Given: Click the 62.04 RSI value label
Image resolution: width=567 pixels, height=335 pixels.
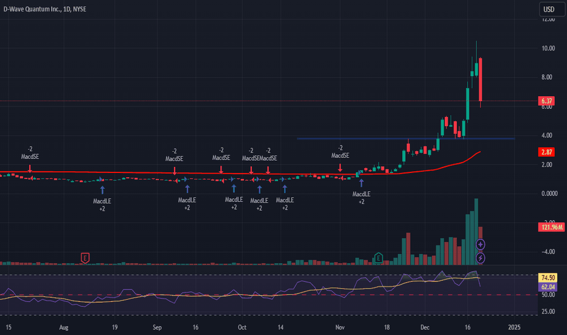Looking at the screenshot, I should coord(548,287).
